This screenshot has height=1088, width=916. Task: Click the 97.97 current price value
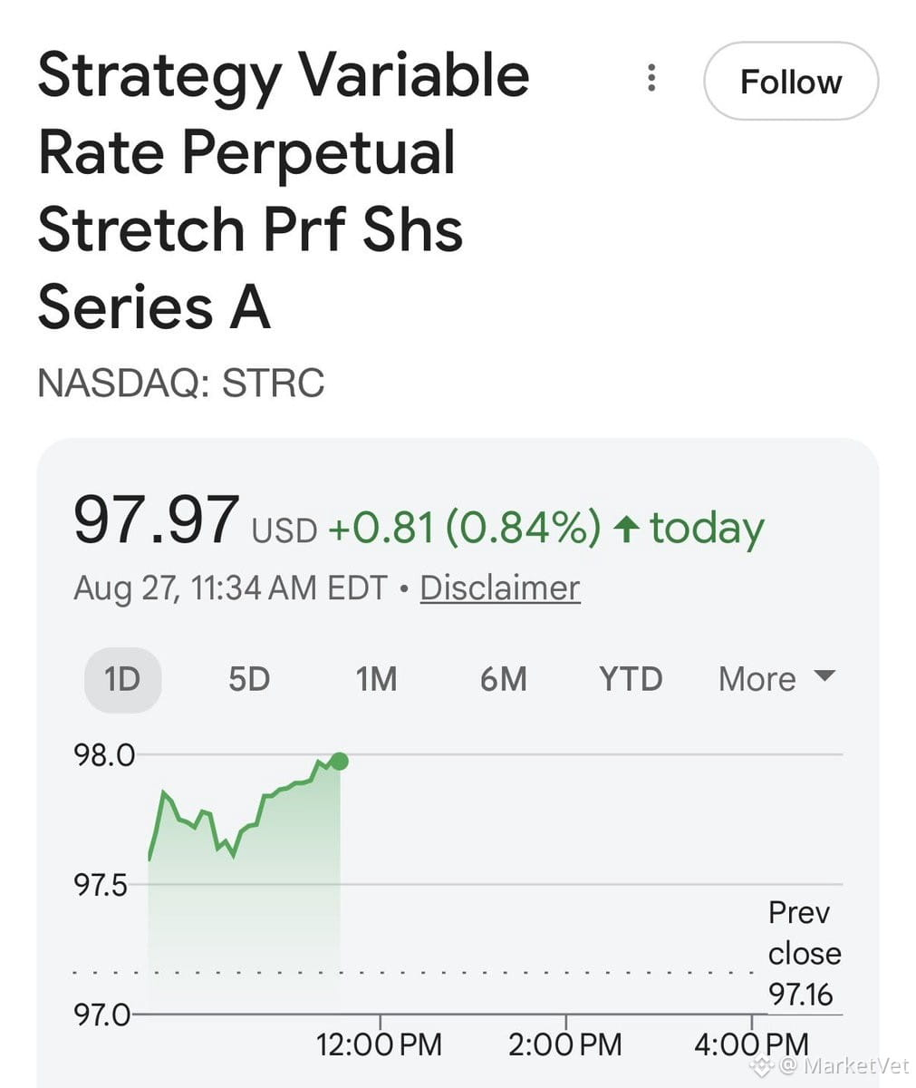pyautogui.click(x=156, y=520)
